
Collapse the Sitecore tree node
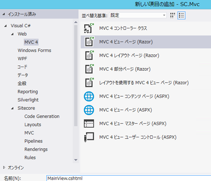12,108
